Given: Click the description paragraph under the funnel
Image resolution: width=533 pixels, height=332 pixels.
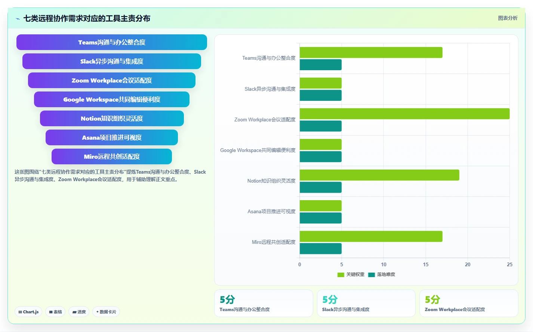Looking at the screenshot, I should coord(110,176).
